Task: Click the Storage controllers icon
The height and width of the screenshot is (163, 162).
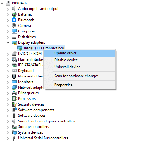Action: 14,127
